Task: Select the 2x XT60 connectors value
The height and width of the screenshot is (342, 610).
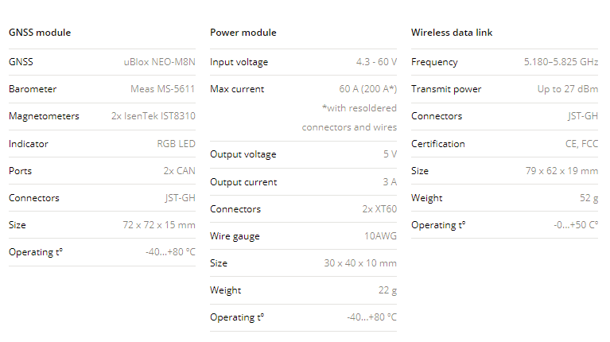Action: (x=379, y=209)
